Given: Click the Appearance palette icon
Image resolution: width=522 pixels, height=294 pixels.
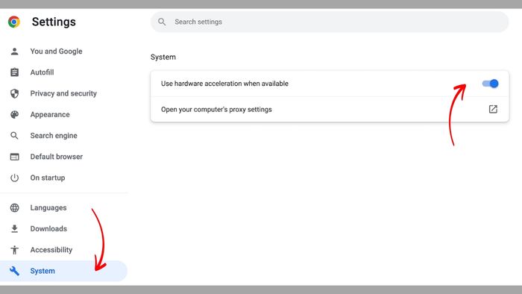Looking at the screenshot, I should [x=14, y=114].
